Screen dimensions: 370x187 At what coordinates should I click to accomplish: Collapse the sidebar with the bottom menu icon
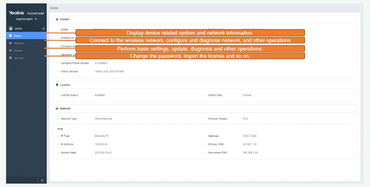pos(42,180)
